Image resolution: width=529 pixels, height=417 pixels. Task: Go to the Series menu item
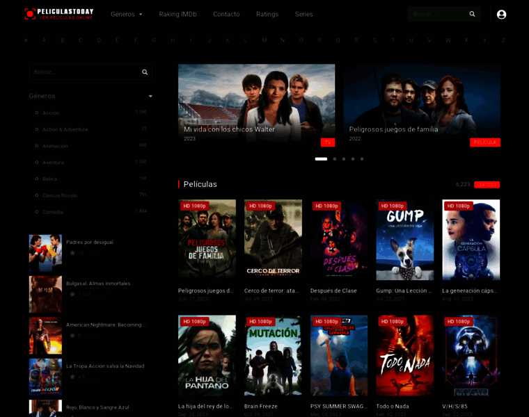click(x=303, y=15)
